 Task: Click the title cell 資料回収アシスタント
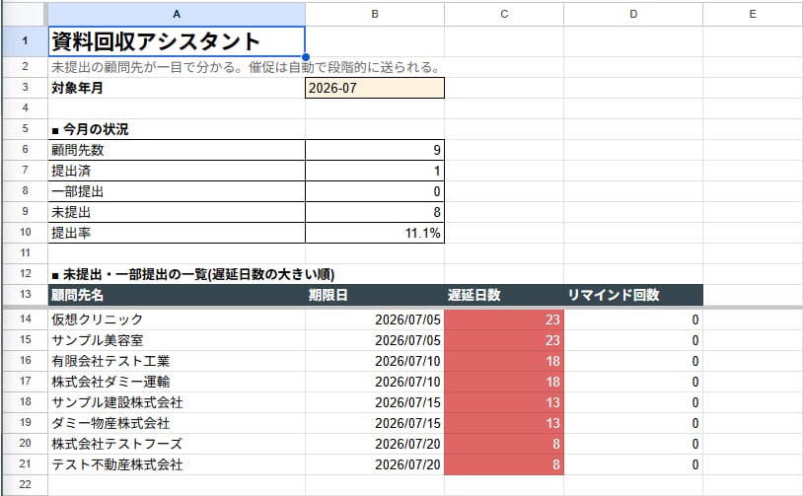[x=177, y=41]
